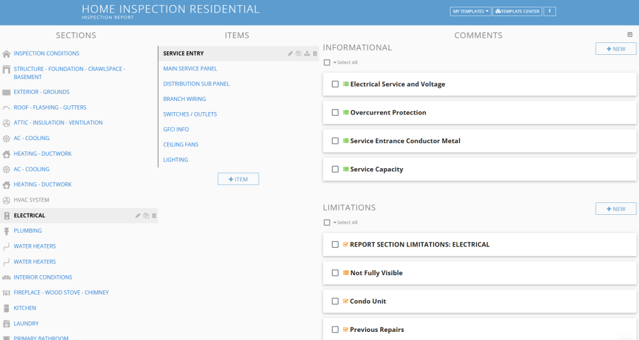
Task: Open the Main Service Panel item
Action: [190, 68]
